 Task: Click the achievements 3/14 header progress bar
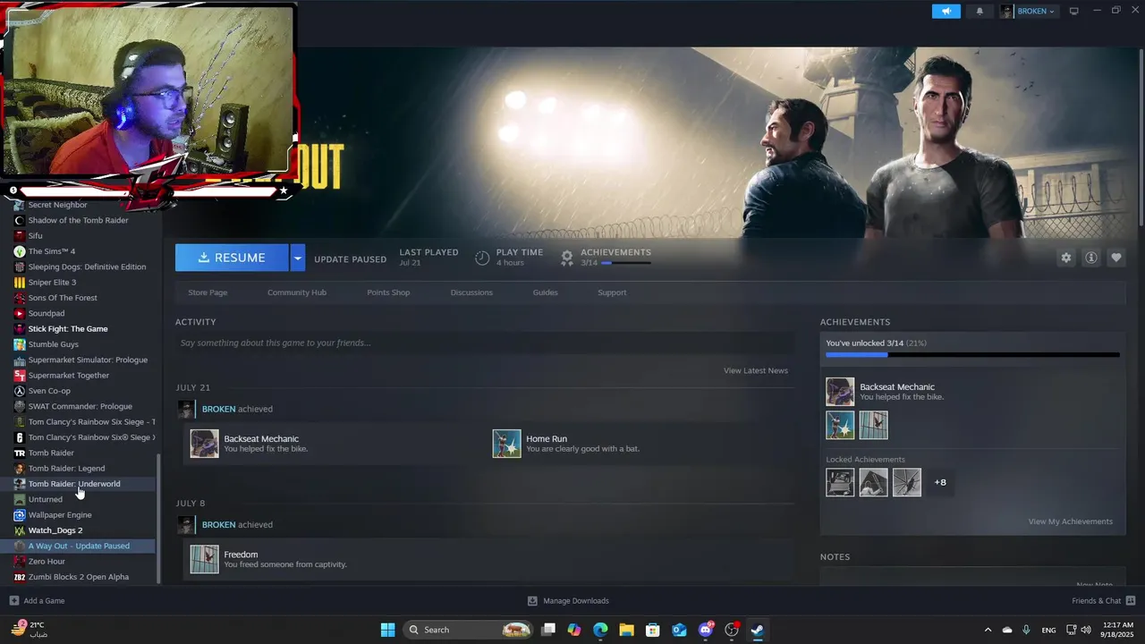(626, 264)
